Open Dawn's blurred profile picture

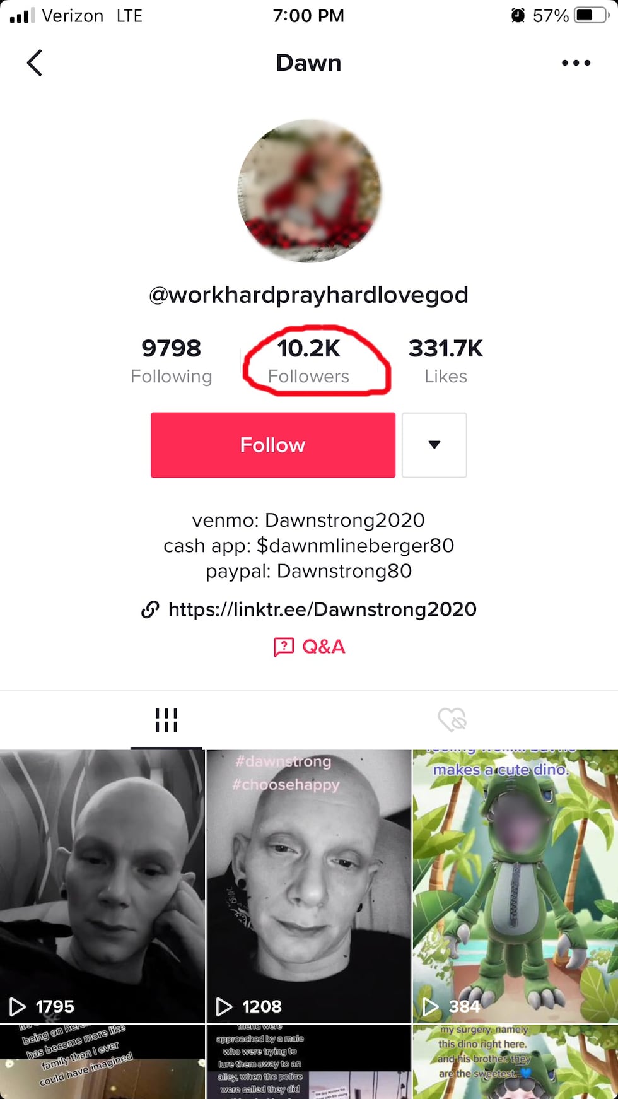[309, 189]
